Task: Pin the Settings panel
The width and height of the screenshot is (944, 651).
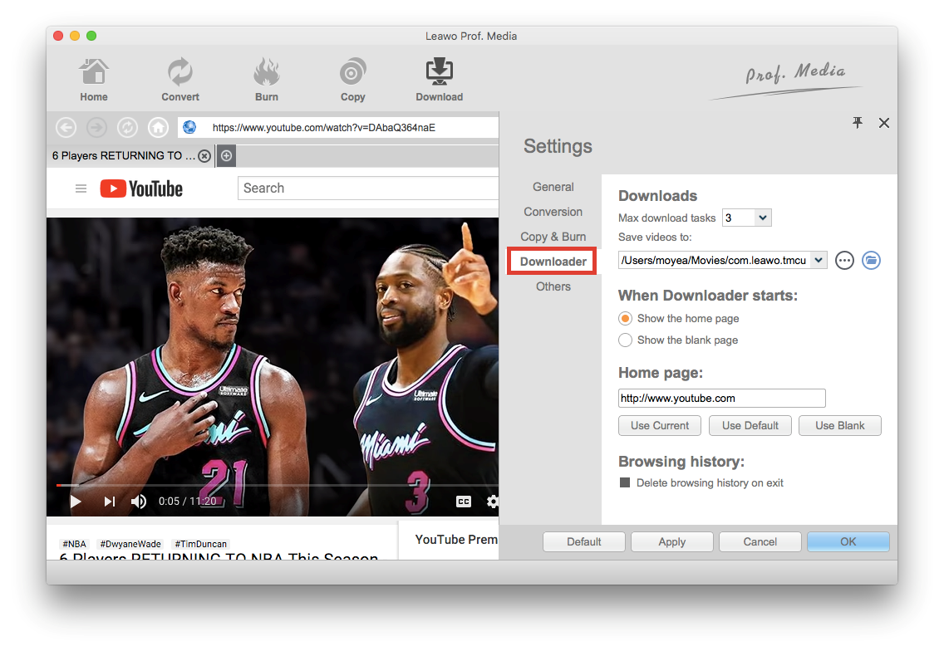Action: pos(858,123)
